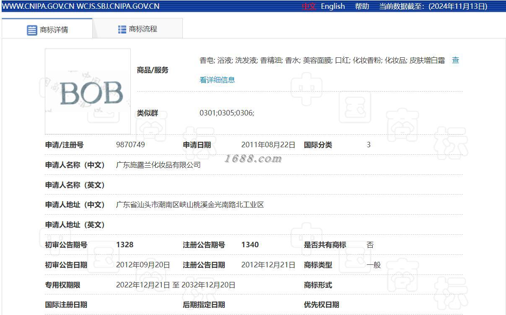Click the 商标形式 label
506x315 pixels.
318,285
